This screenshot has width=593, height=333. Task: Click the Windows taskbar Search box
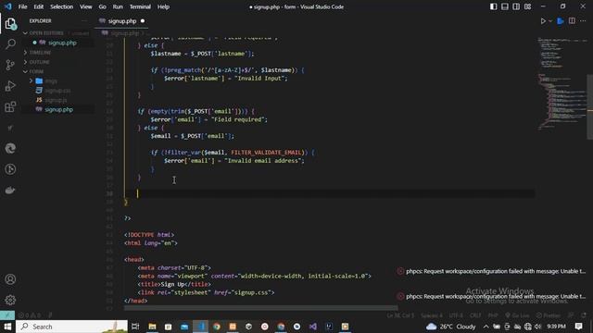point(72,327)
